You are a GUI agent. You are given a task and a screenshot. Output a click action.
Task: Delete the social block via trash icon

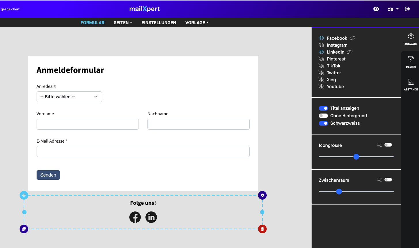tap(262, 229)
